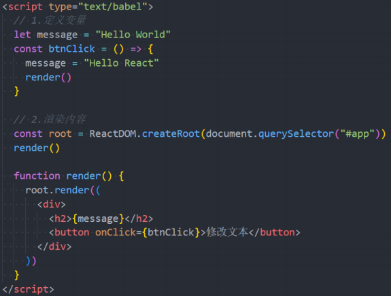The height and width of the screenshot is (296, 391).
Task: Click render() call inside btnClick
Action: tap(48, 78)
